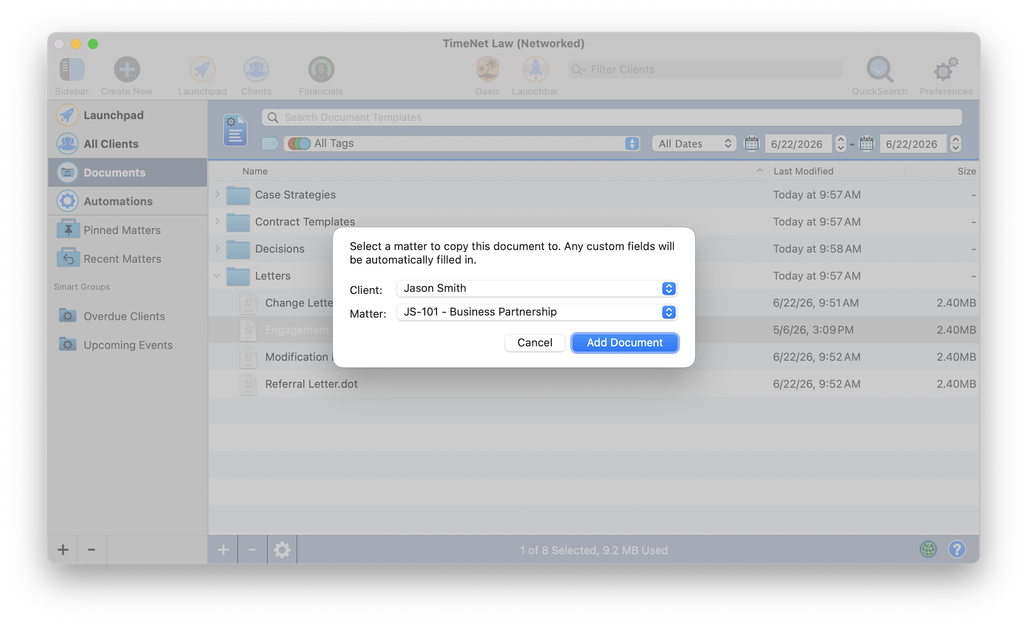Image resolution: width=1028 pixels, height=626 pixels.
Task: Click the tag icon beside All Tags
Action: [270, 143]
